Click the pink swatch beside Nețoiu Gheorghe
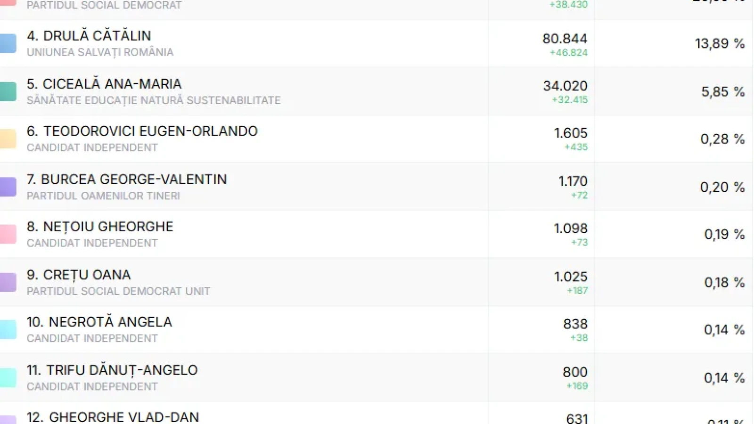The height and width of the screenshot is (424, 754). tap(8, 234)
